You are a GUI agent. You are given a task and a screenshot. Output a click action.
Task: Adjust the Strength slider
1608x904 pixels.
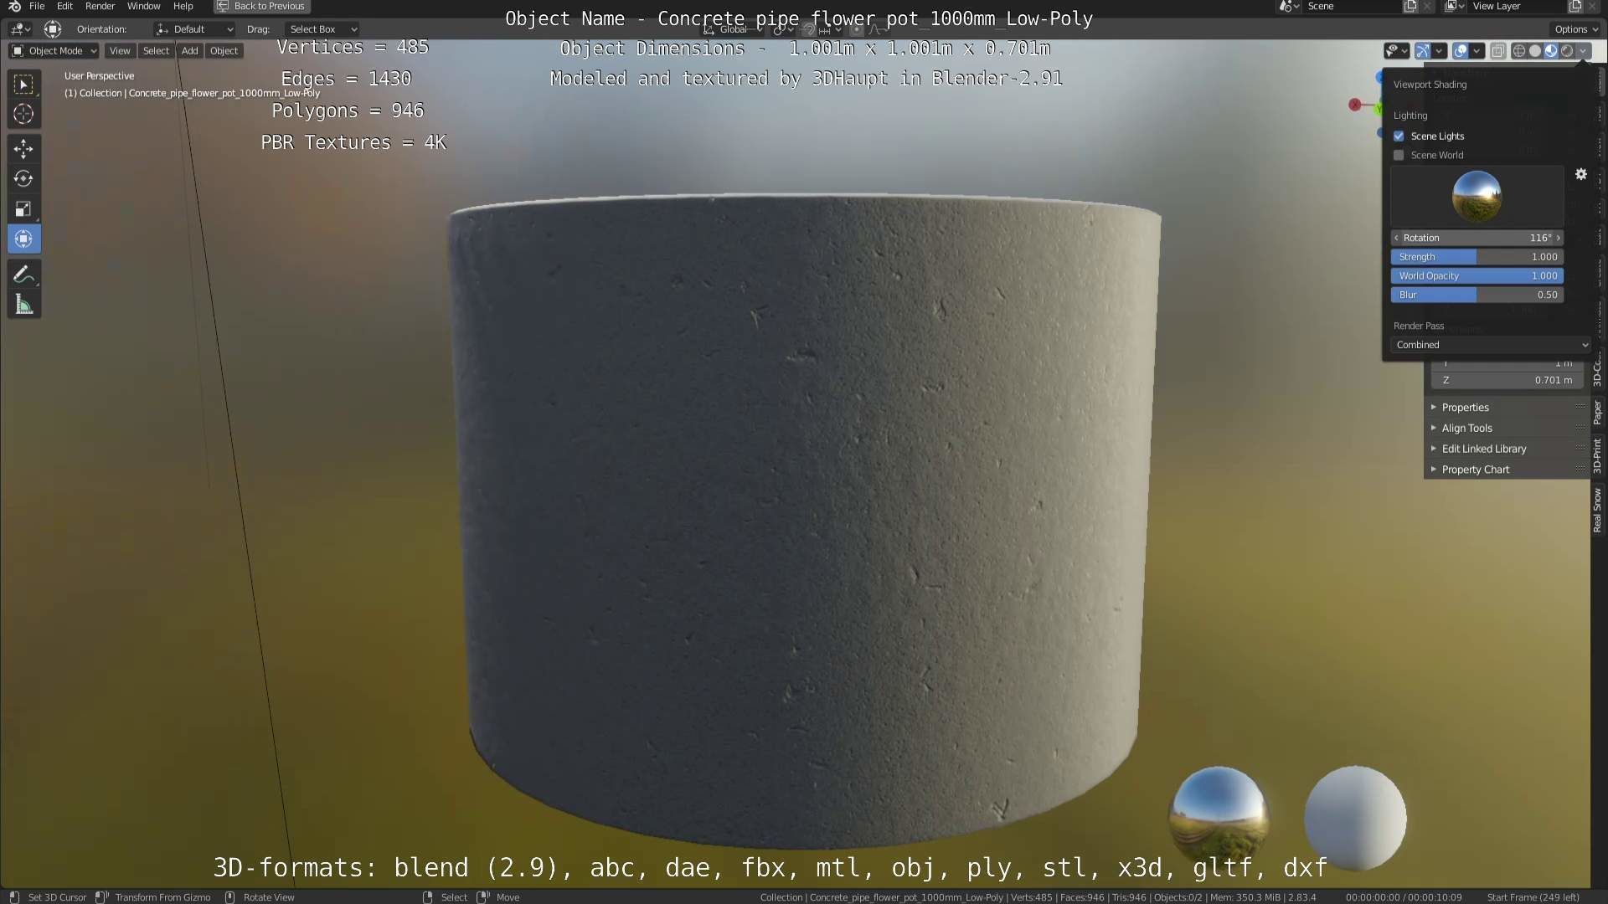click(x=1477, y=257)
